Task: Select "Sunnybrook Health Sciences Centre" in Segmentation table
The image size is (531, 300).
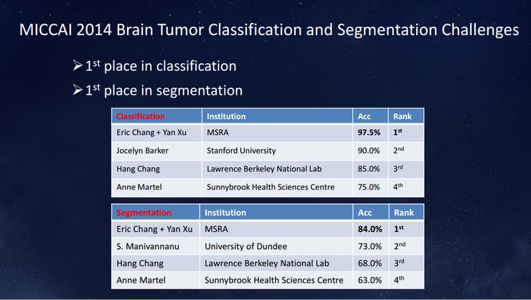Action: coord(274,281)
